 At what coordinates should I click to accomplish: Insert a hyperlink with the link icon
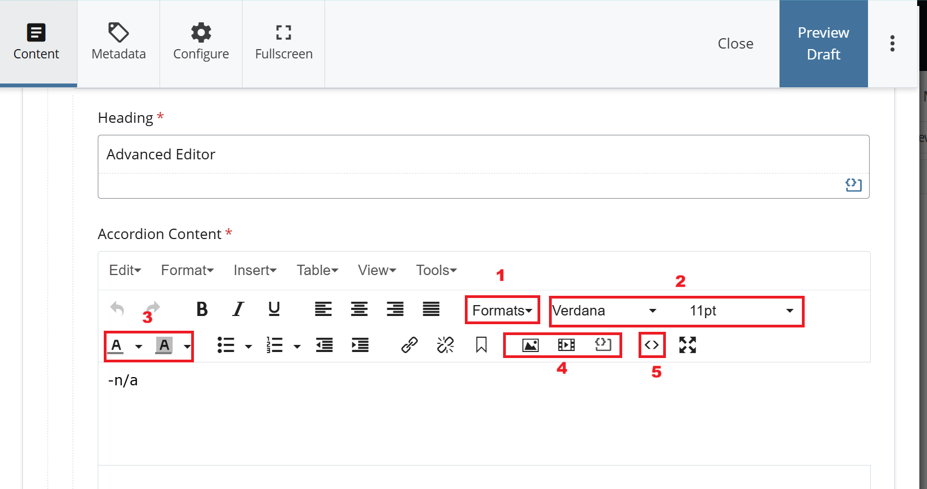pos(409,345)
